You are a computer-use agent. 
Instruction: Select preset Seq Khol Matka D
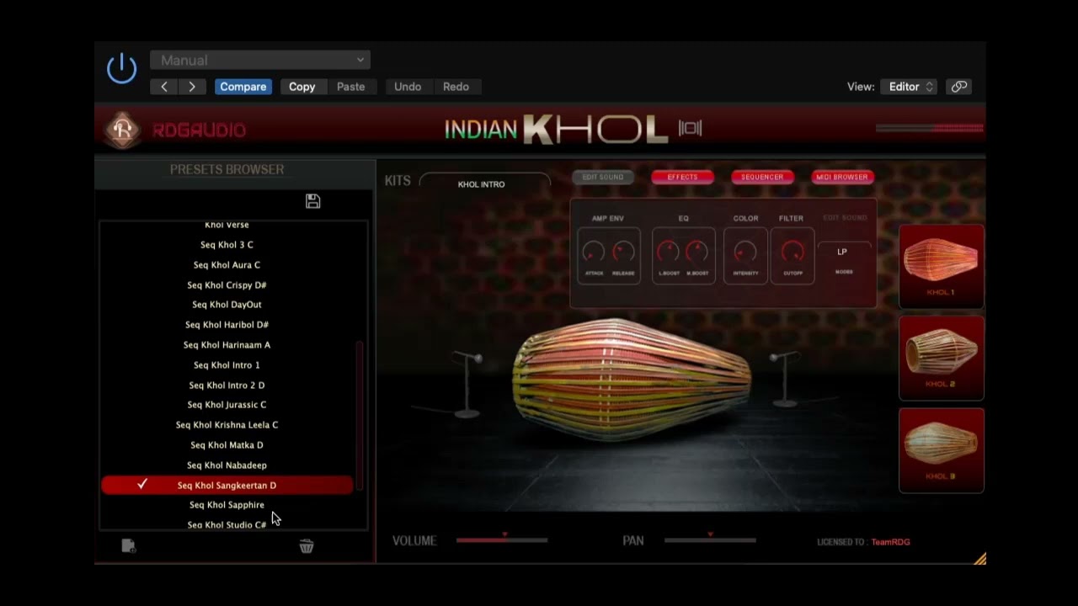(x=227, y=445)
